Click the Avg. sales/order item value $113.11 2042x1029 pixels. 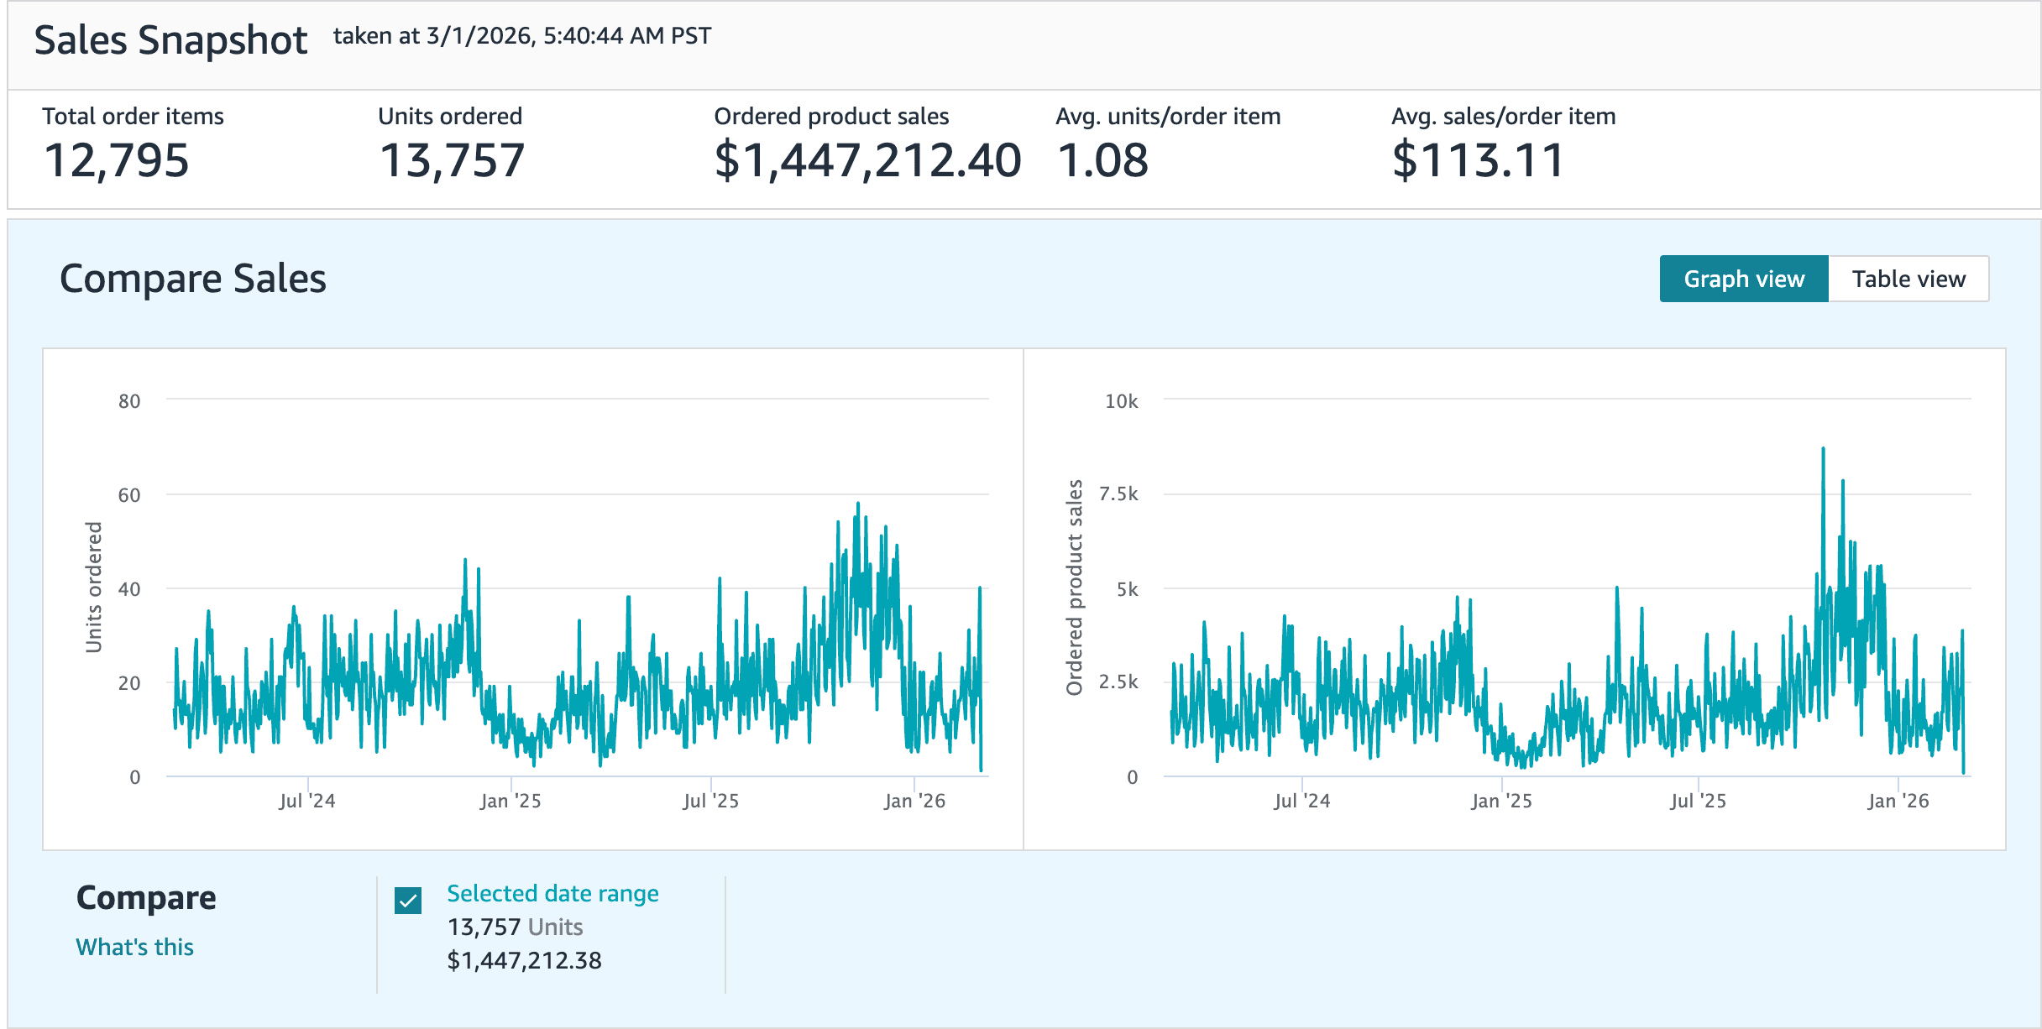pyautogui.click(x=1478, y=160)
